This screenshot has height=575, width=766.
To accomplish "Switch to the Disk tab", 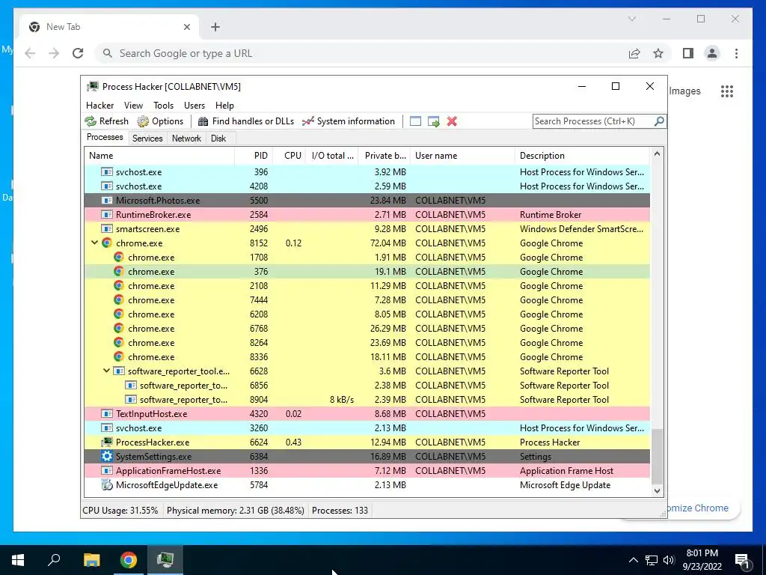I will pos(218,139).
